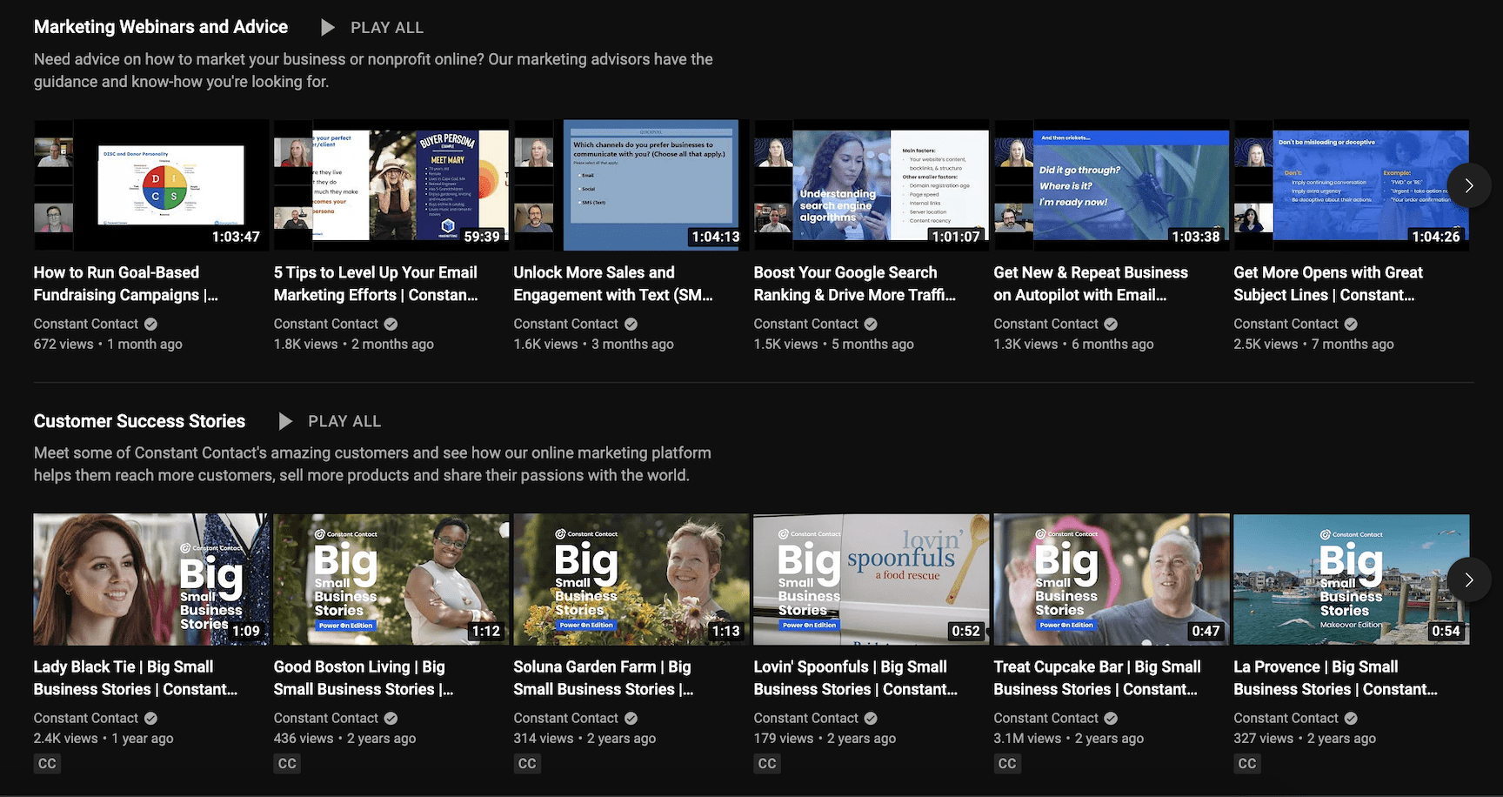1503x797 pixels.
Task: Visit Constant Contact channel under Autopilot Email video
Action: [x=1045, y=325]
